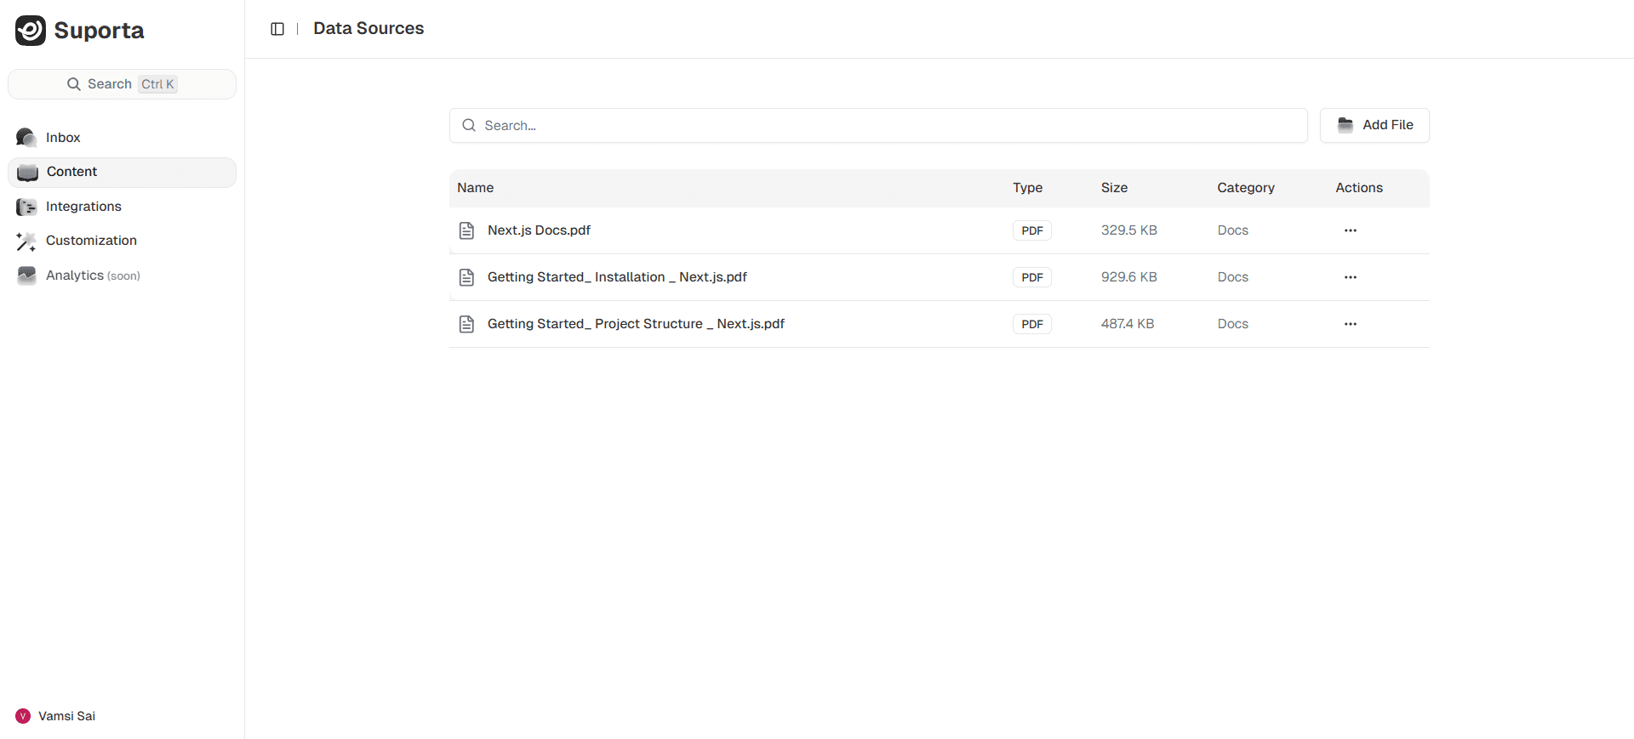Click the Suporta logo icon

click(31, 31)
